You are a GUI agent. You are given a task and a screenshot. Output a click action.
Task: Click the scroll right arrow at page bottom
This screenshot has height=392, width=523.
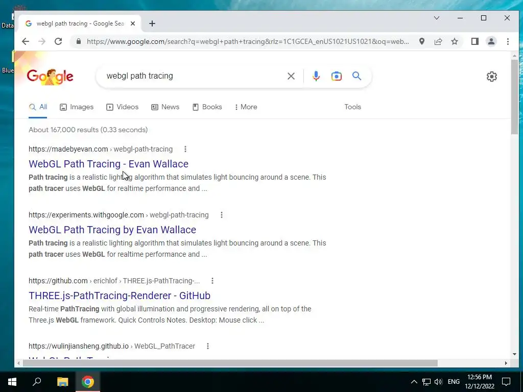point(506,363)
